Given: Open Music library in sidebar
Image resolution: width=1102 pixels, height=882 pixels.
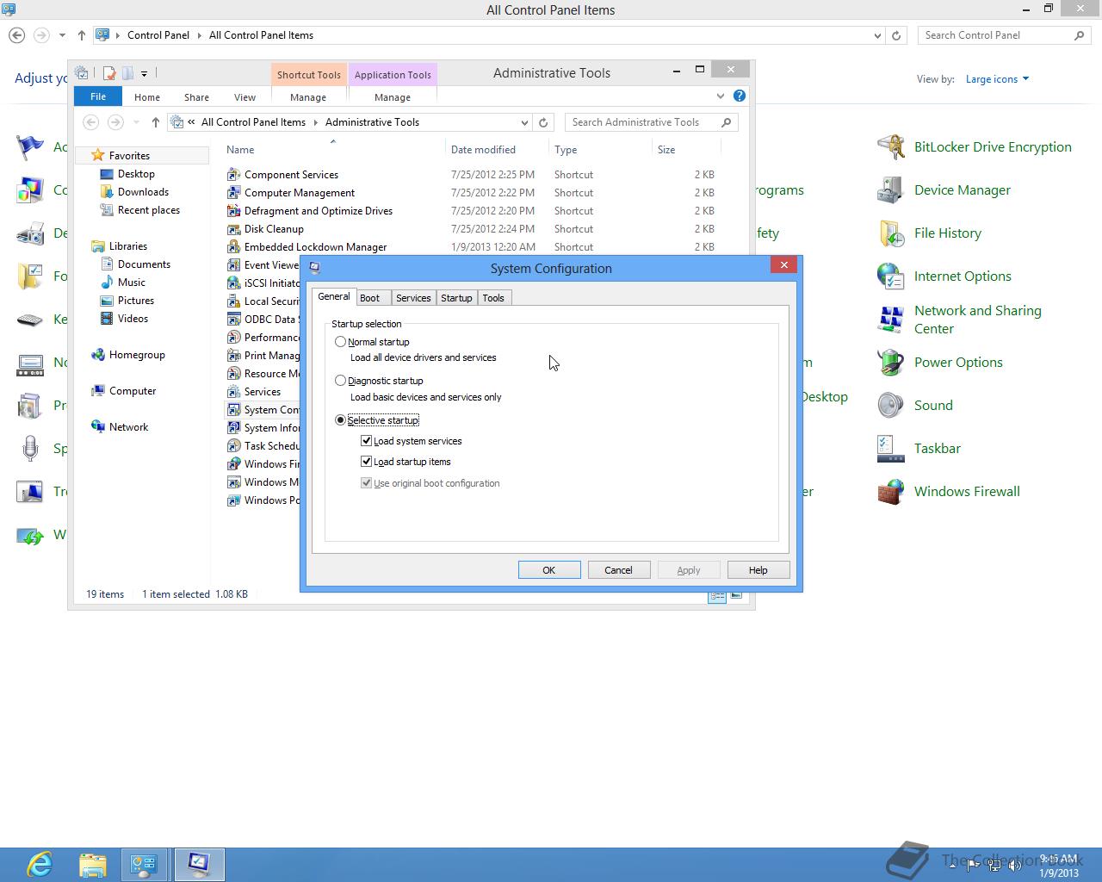Looking at the screenshot, I should pyautogui.click(x=131, y=283).
